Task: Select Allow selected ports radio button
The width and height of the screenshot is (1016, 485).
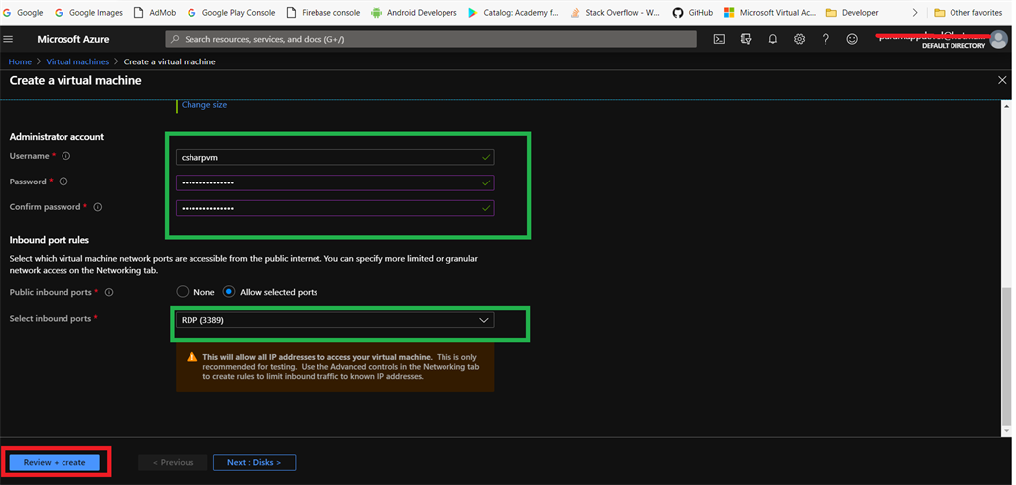Action: (x=229, y=292)
